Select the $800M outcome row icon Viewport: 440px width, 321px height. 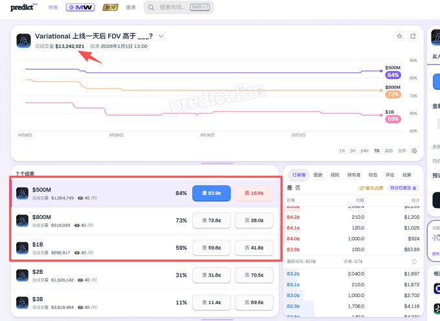(x=22, y=221)
